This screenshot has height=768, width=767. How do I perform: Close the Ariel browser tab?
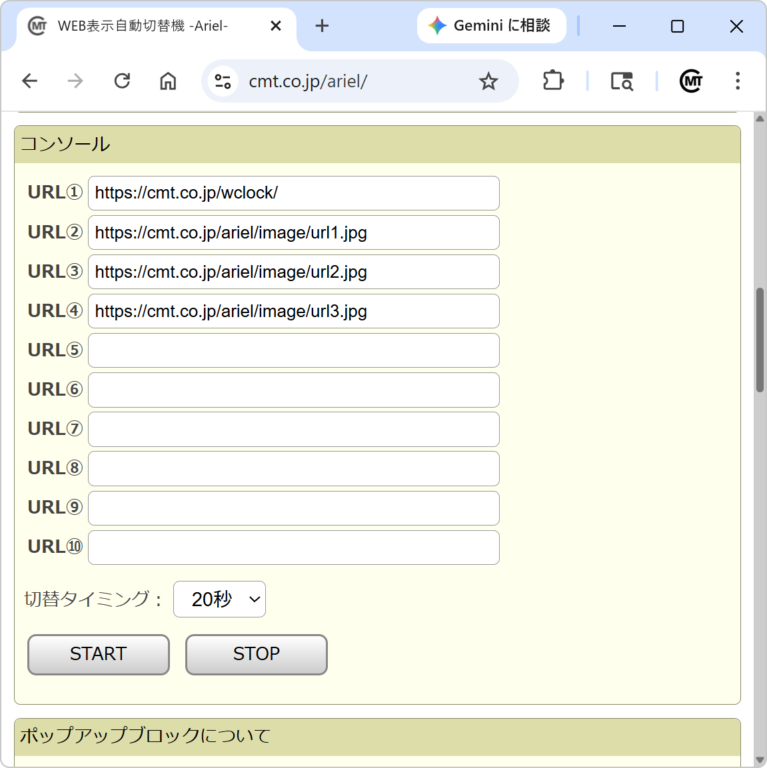pos(276,26)
